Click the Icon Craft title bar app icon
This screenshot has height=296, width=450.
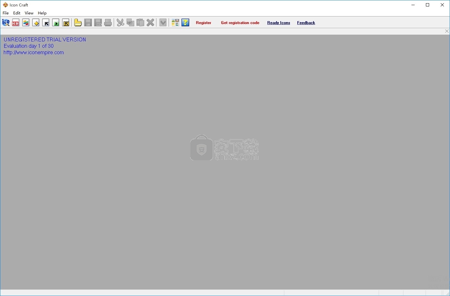5,5
